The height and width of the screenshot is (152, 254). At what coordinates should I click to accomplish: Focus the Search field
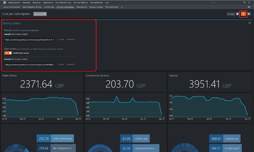click(226, 3)
